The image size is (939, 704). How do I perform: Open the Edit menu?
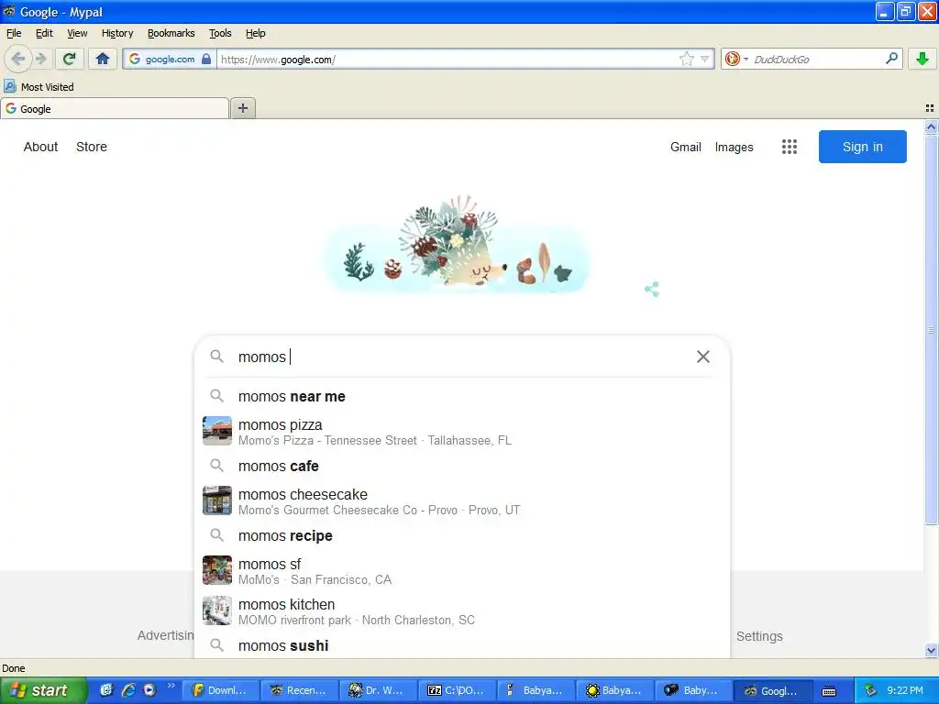[44, 33]
